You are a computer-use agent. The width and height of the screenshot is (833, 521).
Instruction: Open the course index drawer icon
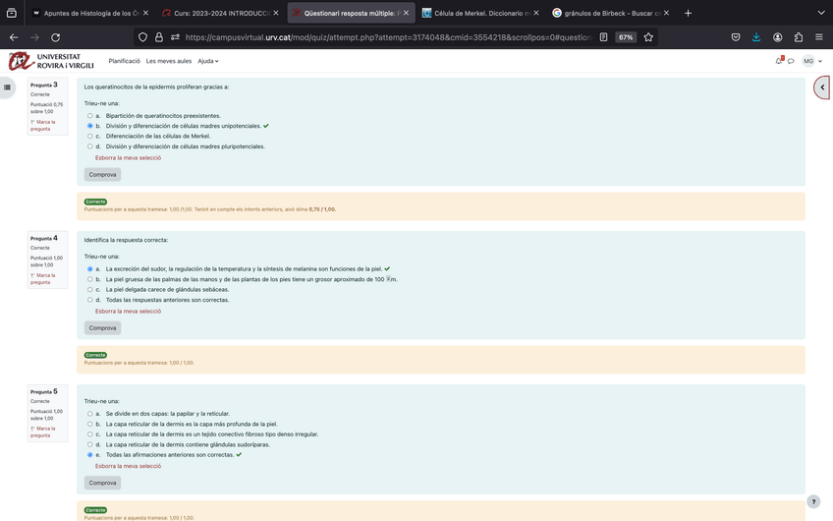(8, 87)
